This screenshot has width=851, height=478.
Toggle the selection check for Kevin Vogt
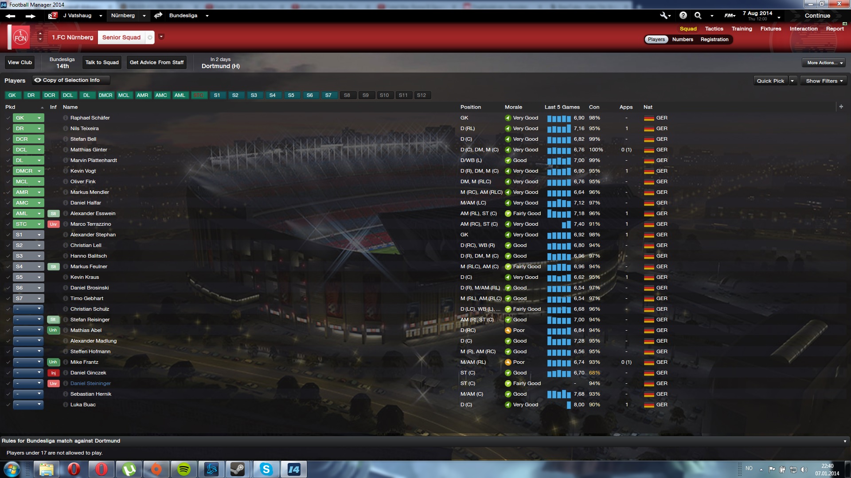click(x=8, y=171)
